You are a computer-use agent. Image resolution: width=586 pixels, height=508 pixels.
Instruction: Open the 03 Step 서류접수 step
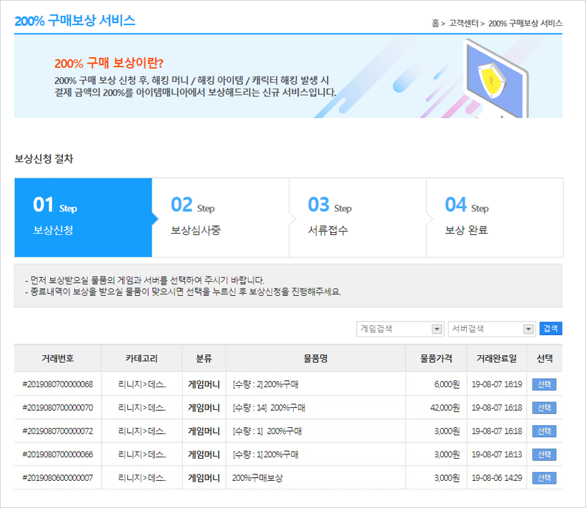(357, 217)
